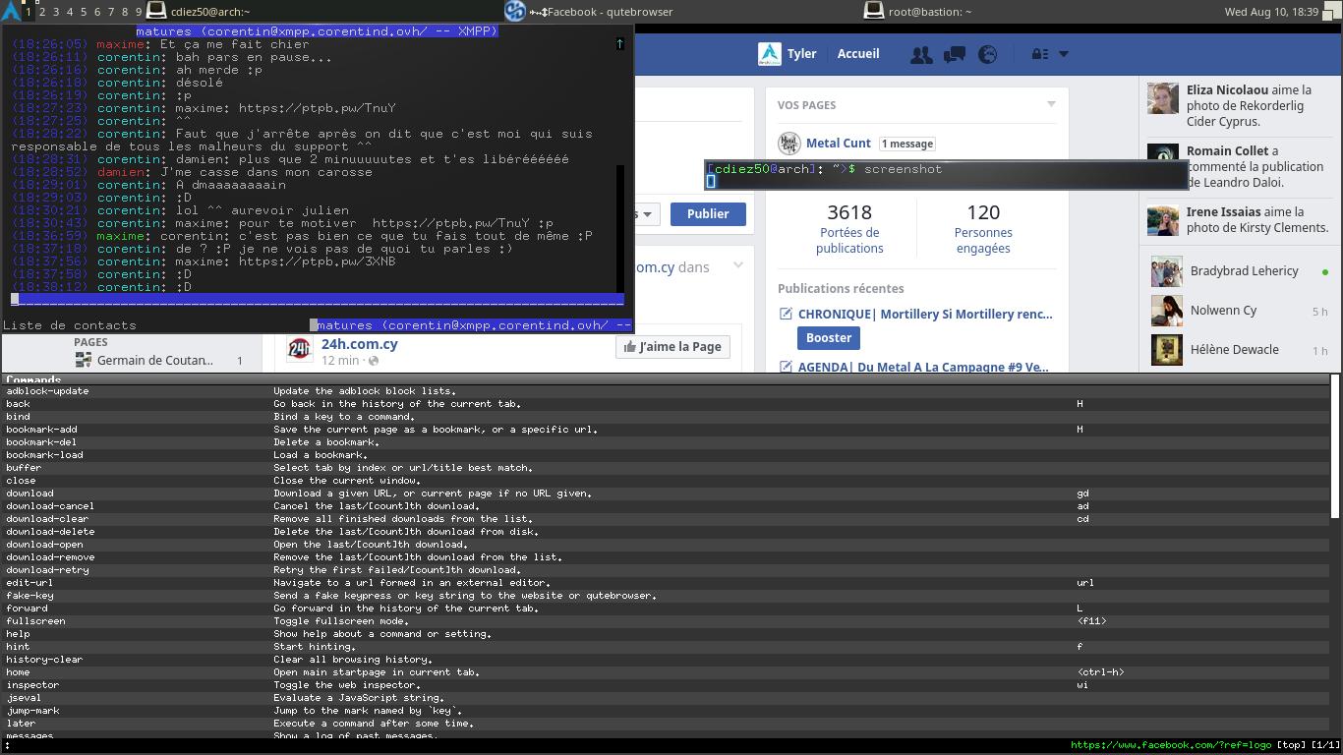Focus the screenshot terminal prompt

click(x=947, y=175)
